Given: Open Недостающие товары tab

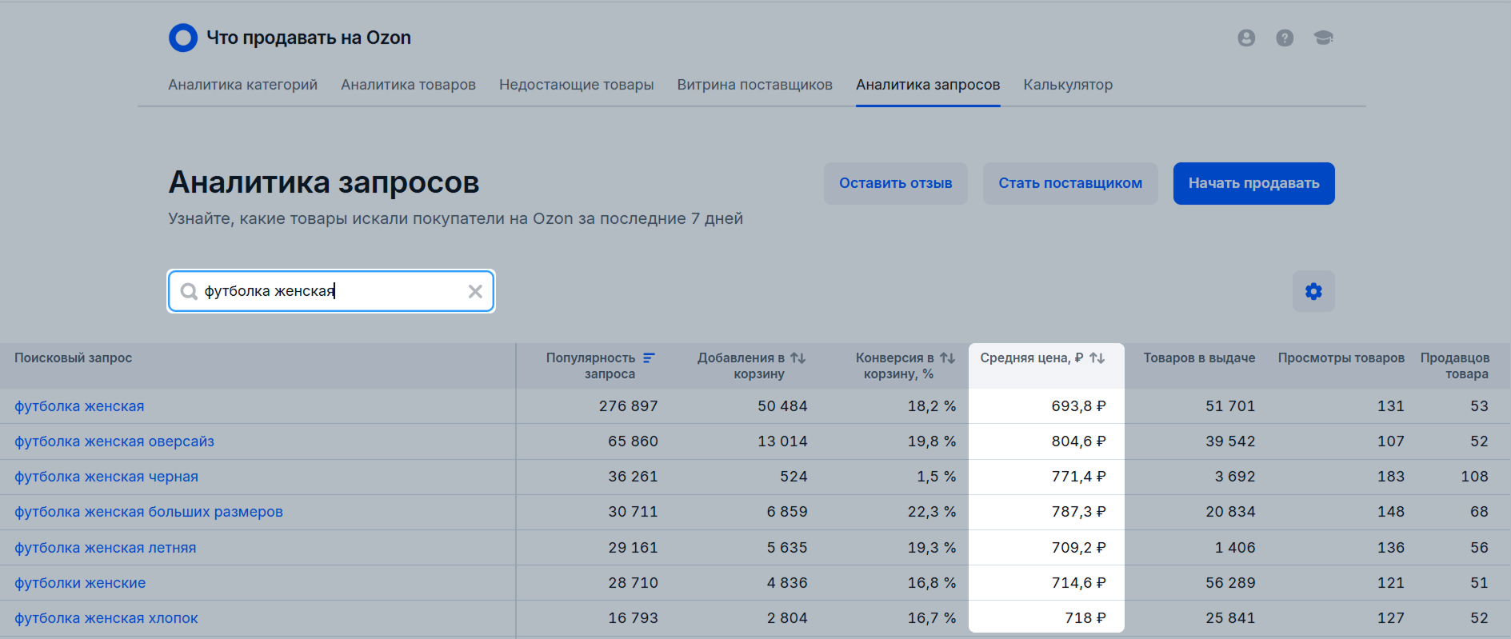Looking at the screenshot, I should pos(576,85).
